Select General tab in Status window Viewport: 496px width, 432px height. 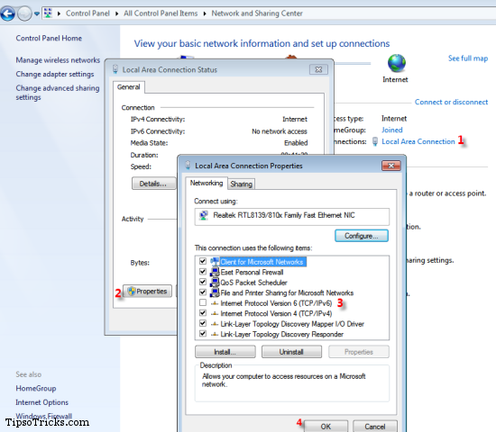(x=128, y=86)
